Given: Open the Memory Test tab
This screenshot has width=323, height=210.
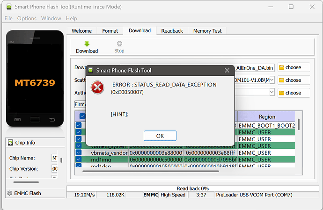Looking at the screenshot, I should coord(207,31).
